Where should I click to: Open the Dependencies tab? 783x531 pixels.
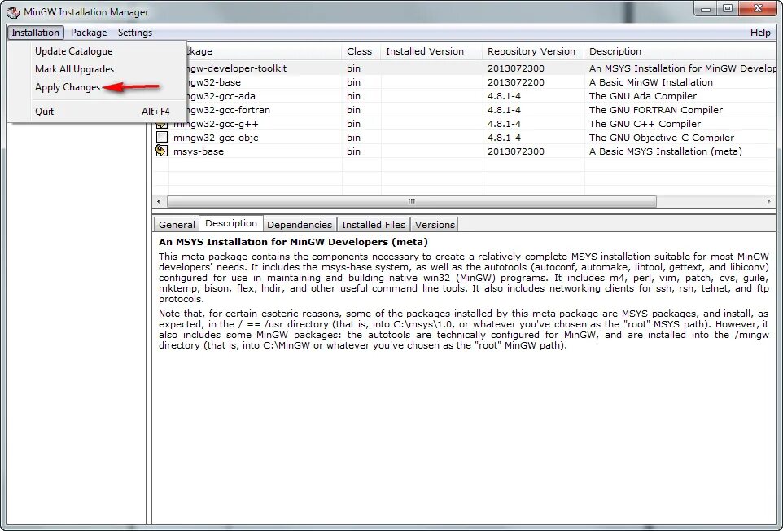point(300,225)
